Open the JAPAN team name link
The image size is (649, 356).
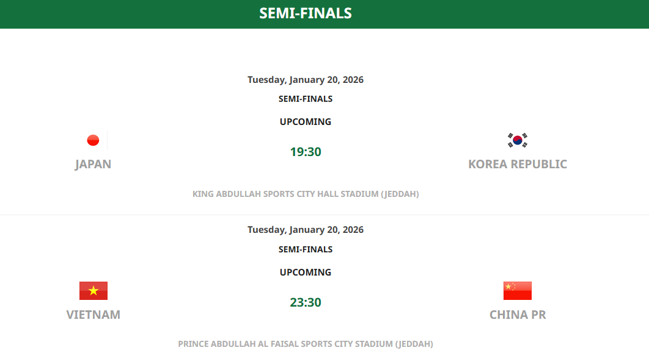pos(93,164)
